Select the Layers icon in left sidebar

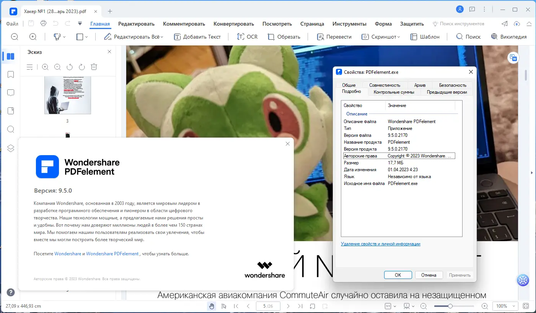(x=10, y=147)
